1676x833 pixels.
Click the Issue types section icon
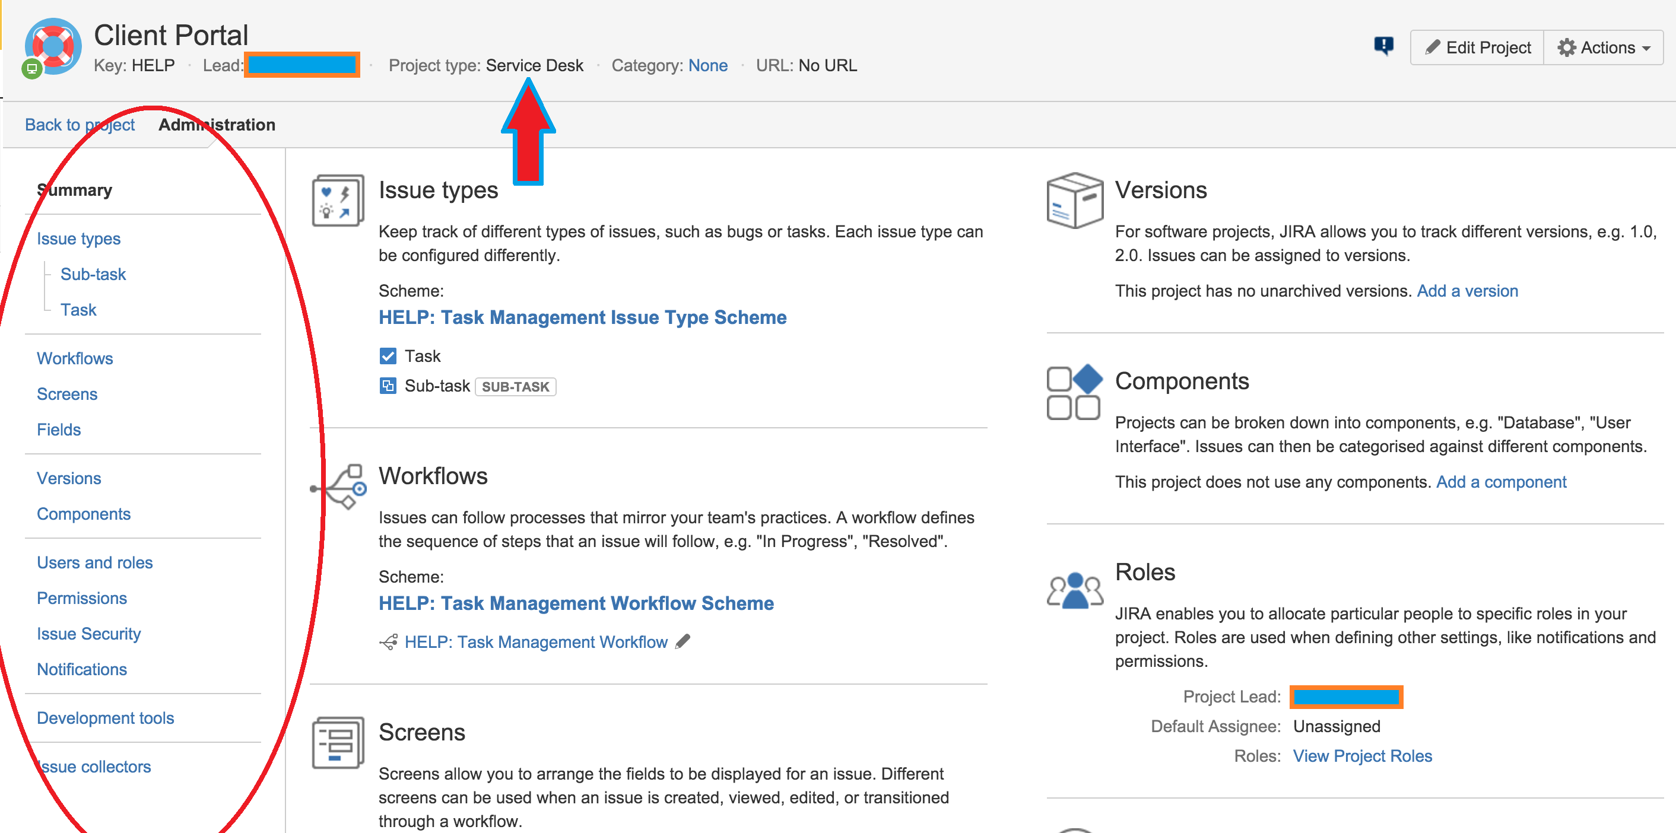[x=338, y=201]
